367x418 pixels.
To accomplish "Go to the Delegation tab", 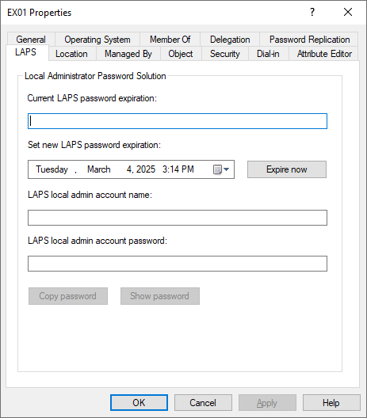I will pos(230,40).
